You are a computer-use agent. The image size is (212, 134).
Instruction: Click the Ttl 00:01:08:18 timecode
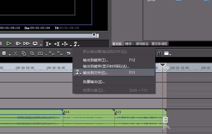[67, 28]
